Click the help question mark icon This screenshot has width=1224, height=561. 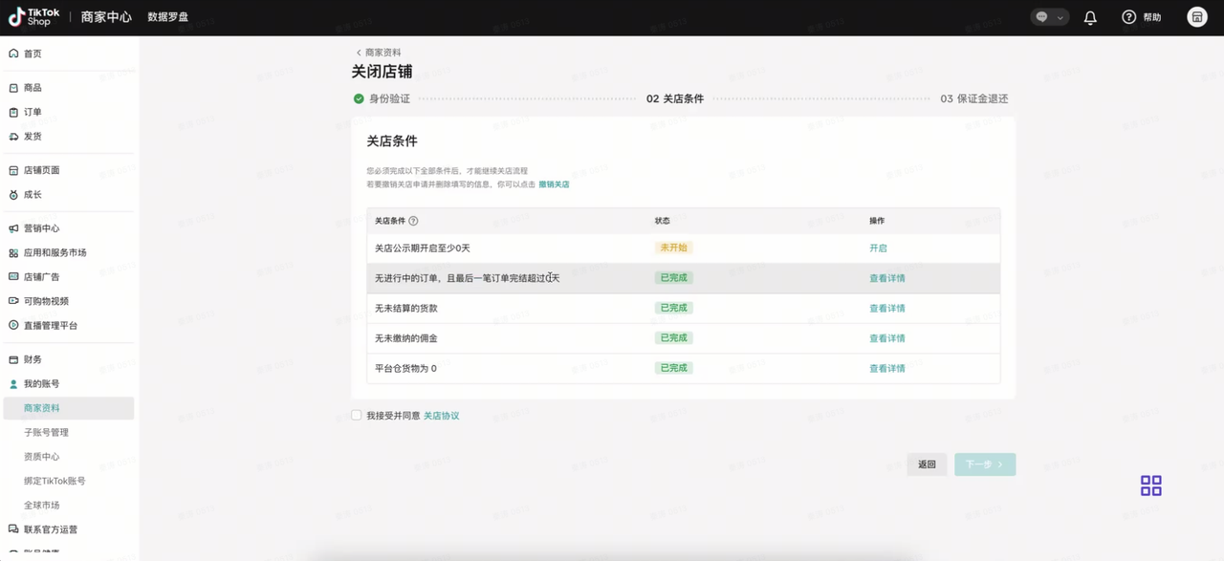pyautogui.click(x=1128, y=17)
